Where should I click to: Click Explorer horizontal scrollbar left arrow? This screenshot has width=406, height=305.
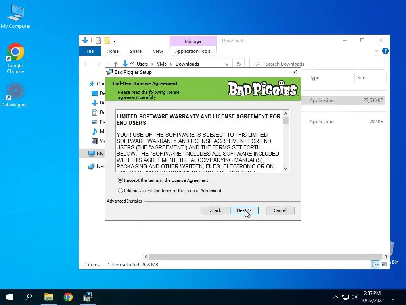146,257
